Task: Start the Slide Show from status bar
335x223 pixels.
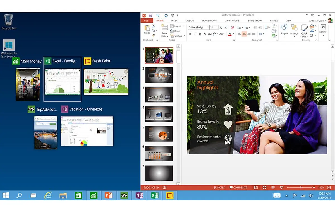Action: point(282,187)
